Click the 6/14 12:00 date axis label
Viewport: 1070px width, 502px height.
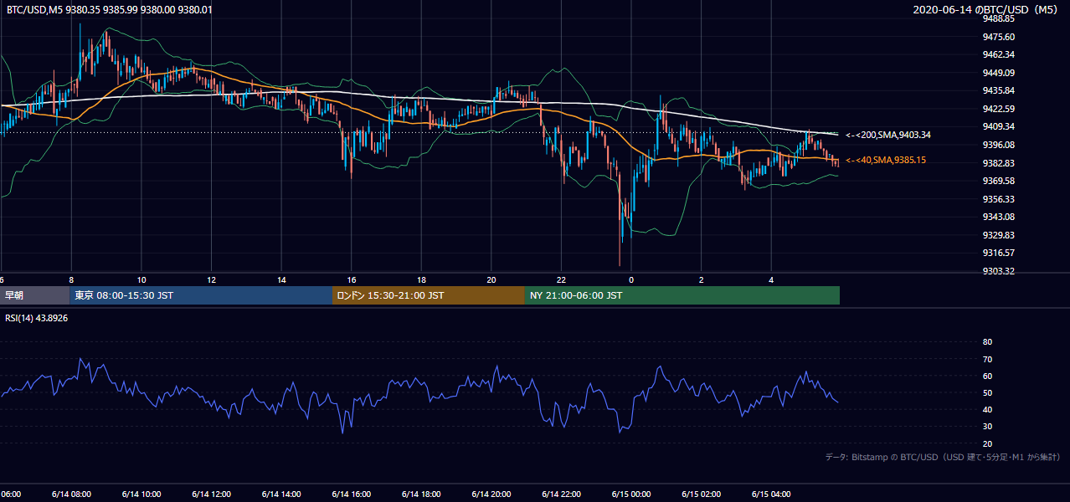pyautogui.click(x=211, y=494)
